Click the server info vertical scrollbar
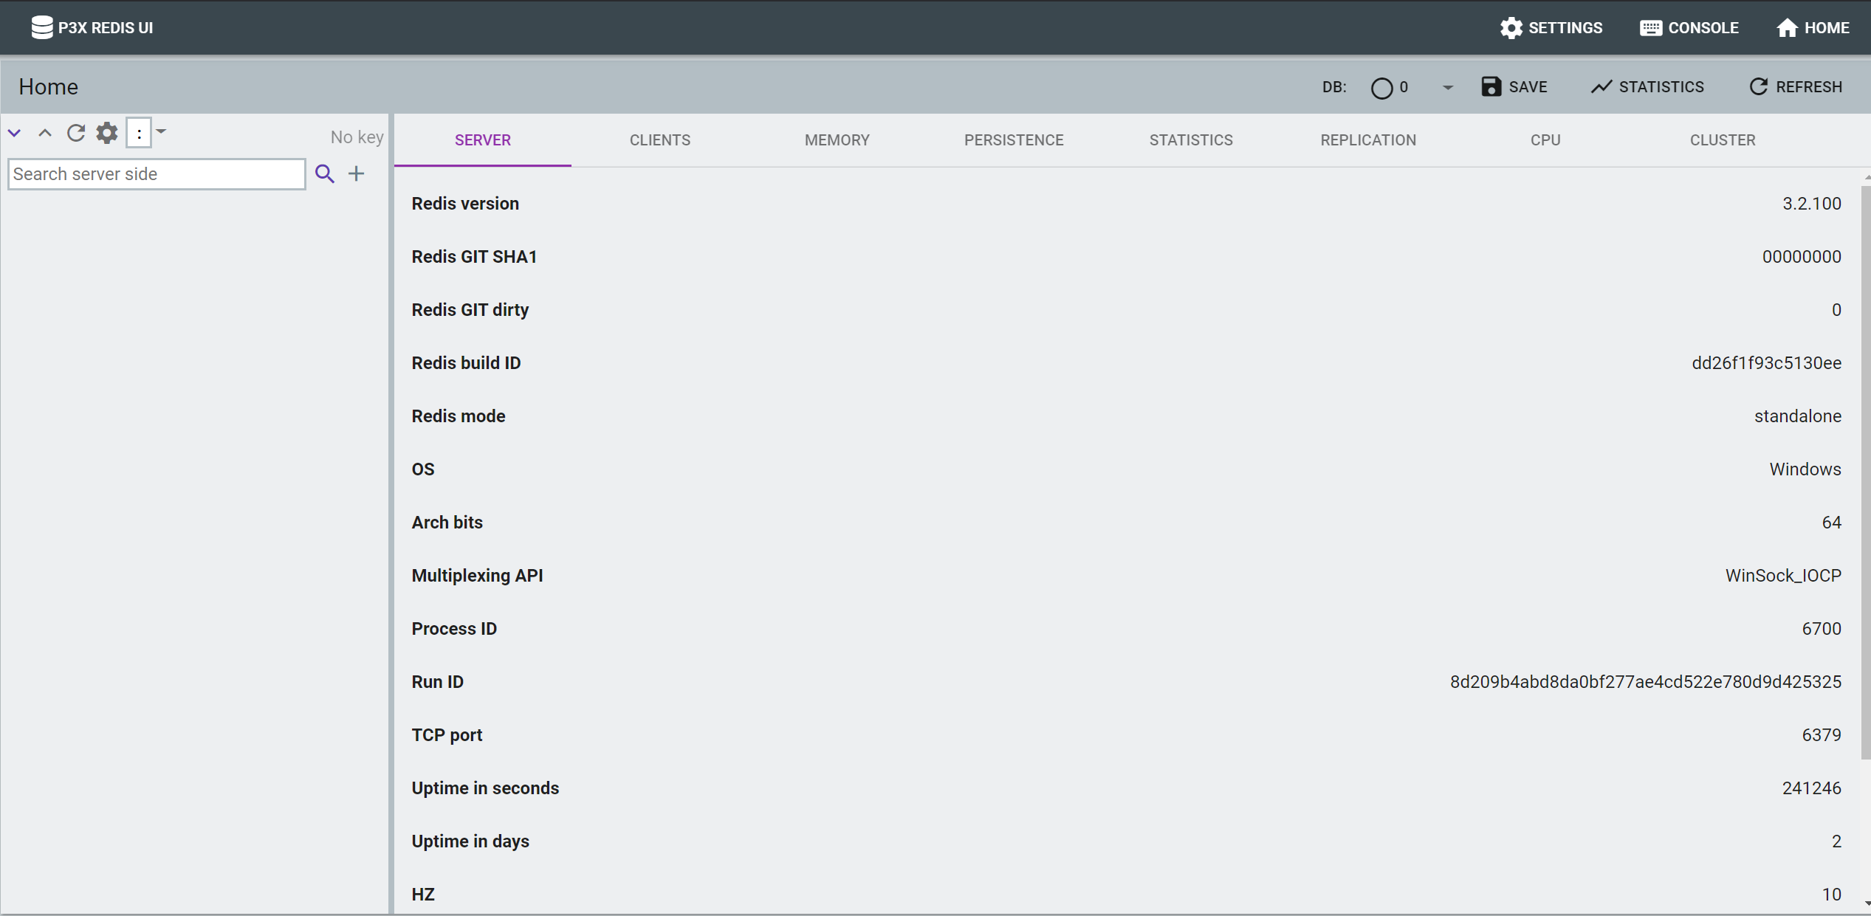Image resolution: width=1871 pixels, height=916 pixels. click(1865, 472)
